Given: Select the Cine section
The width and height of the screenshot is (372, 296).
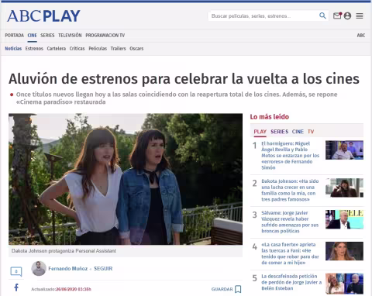Looking at the screenshot, I should coord(32,35).
